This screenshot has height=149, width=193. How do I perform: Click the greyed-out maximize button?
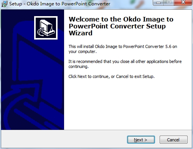pos(169,3)
